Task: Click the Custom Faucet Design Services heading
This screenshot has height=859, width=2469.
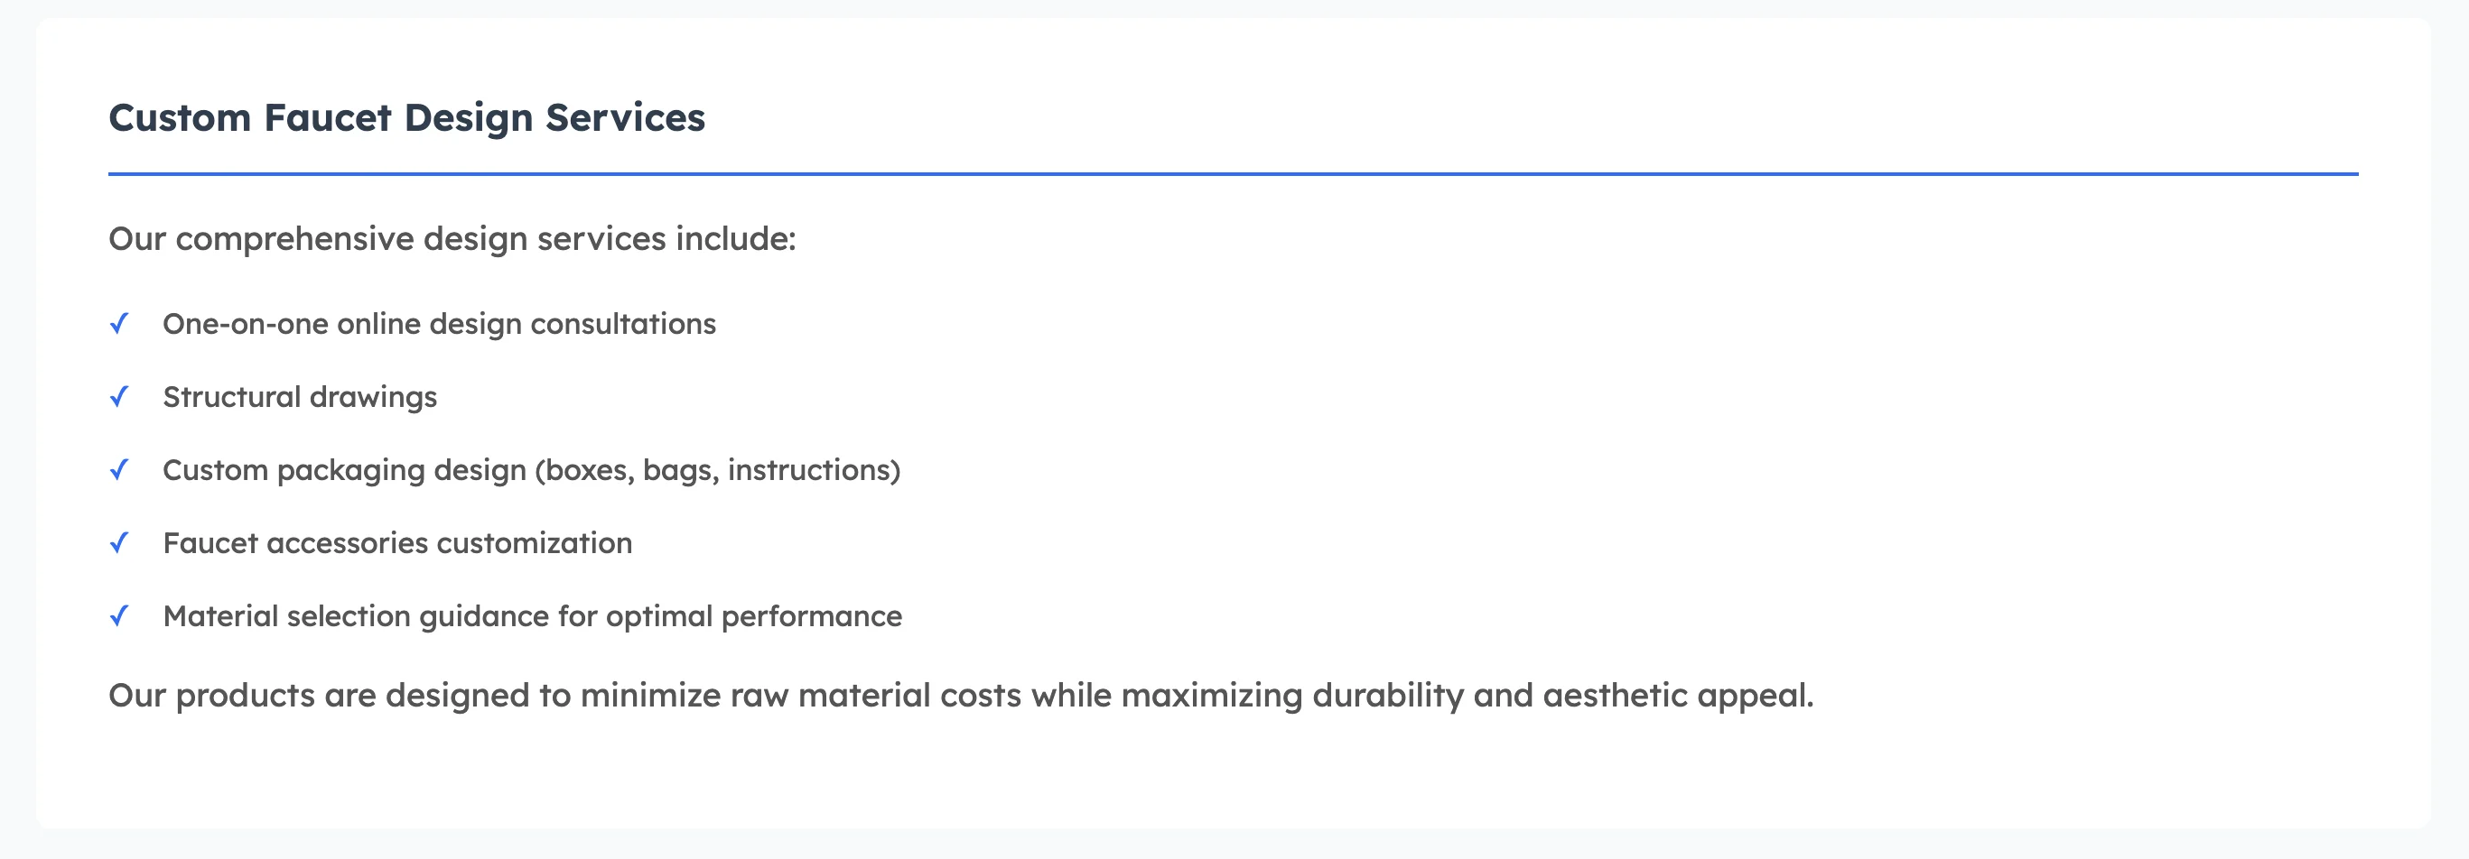Action: click(406, 118)
